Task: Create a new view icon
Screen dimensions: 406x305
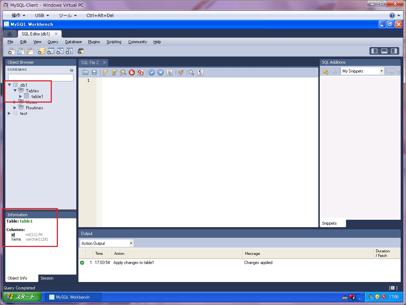Action: tap(60, 51)
